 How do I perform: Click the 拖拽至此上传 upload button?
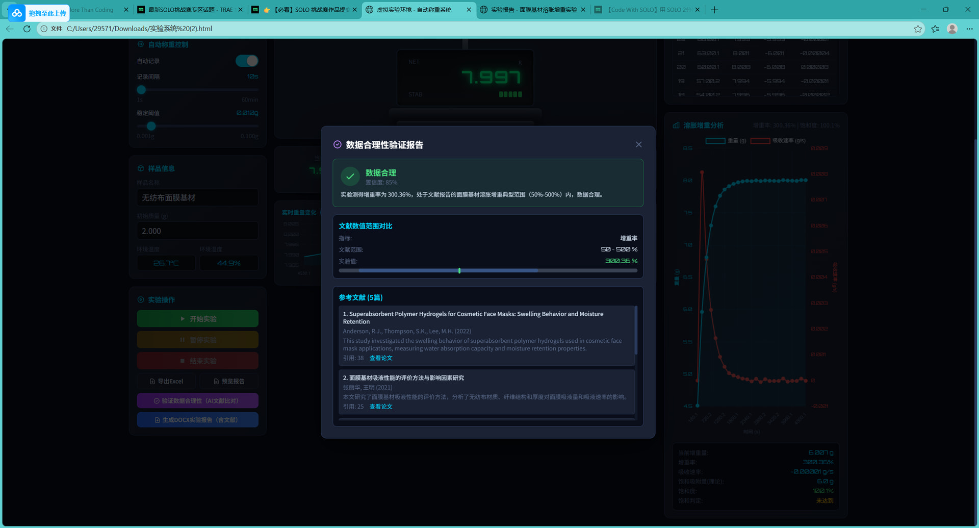[39, 13]
